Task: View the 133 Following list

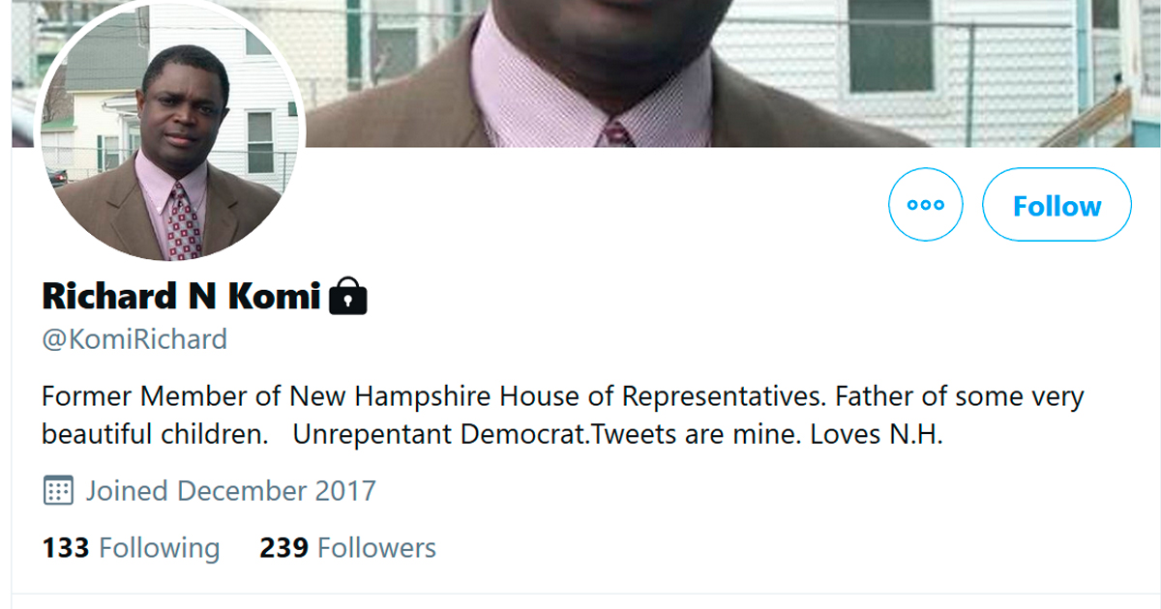Action: (x=131, y=548)
